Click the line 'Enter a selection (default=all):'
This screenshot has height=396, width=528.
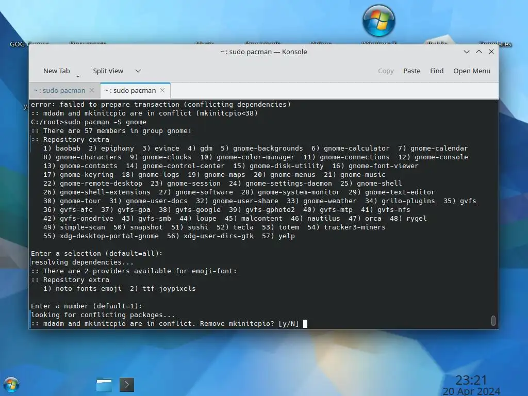point(96,253)
